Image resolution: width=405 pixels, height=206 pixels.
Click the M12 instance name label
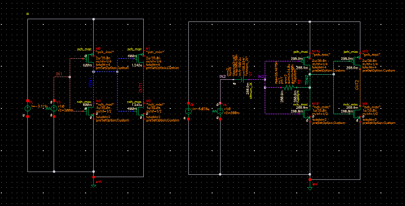tap(365, 51)
